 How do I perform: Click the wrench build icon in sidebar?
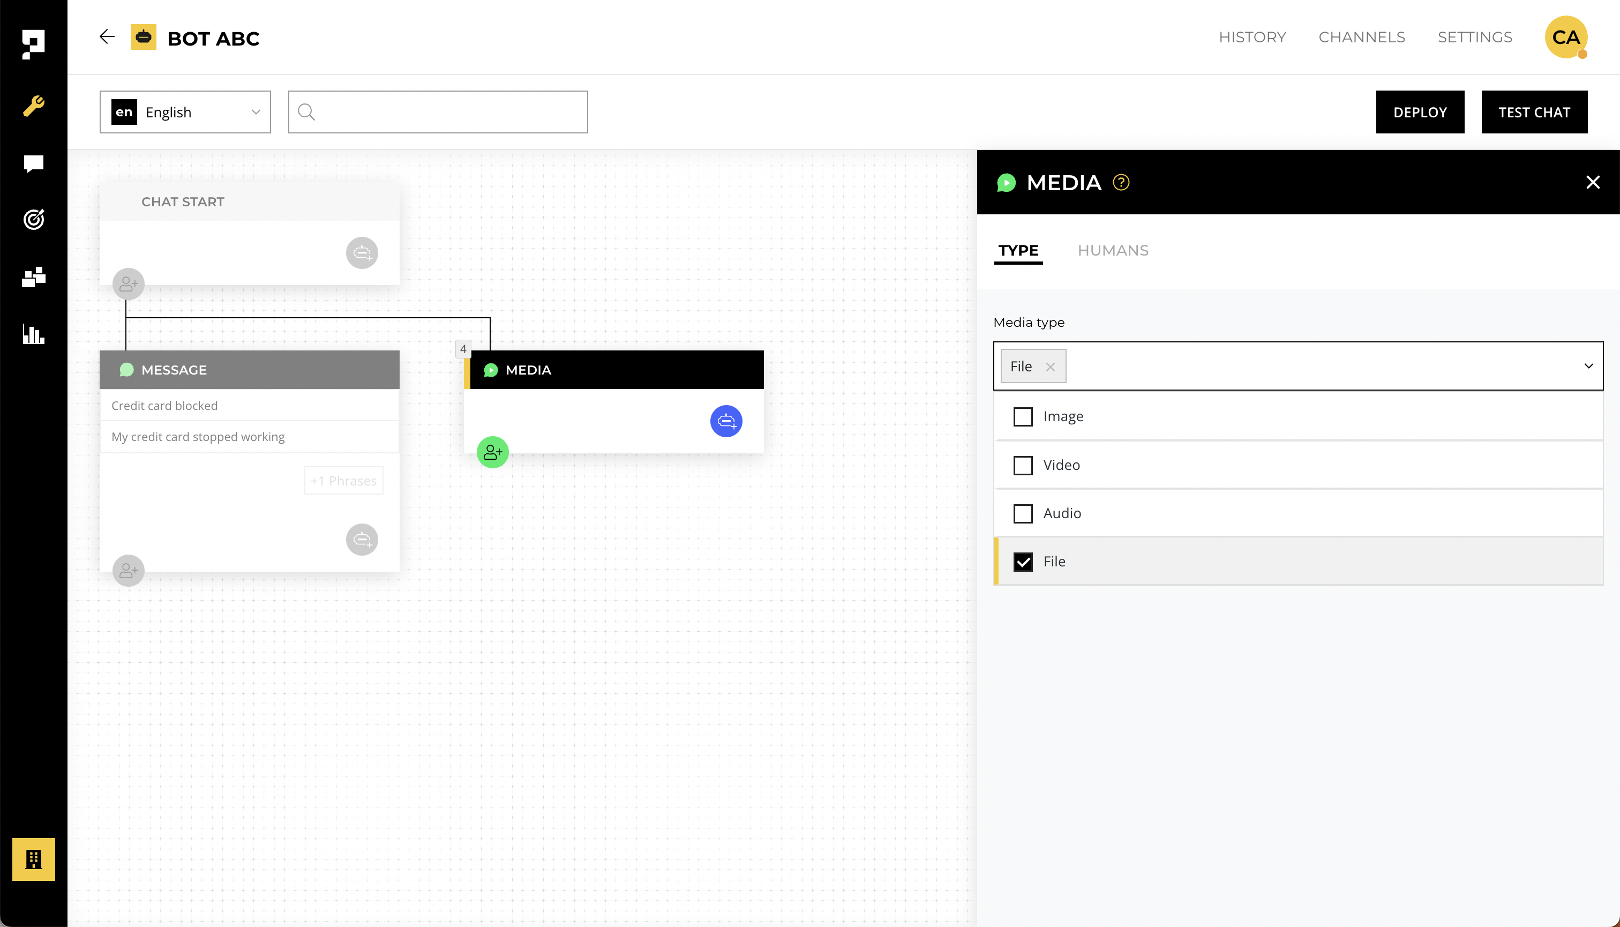pyautogui.click(x=34, y=106)
